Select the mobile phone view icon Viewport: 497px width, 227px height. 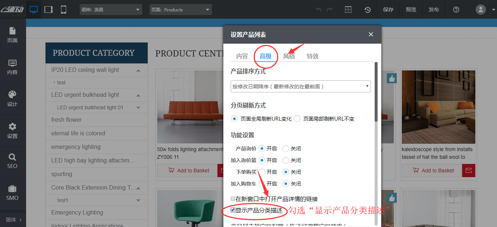coord(64,10)
